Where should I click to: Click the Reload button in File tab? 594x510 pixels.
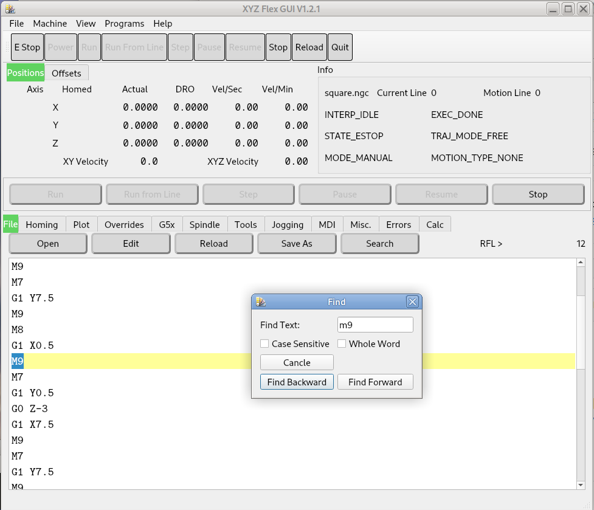point(214,244)
